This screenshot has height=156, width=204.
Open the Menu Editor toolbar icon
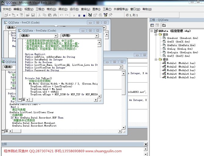[x=22, y=15]
